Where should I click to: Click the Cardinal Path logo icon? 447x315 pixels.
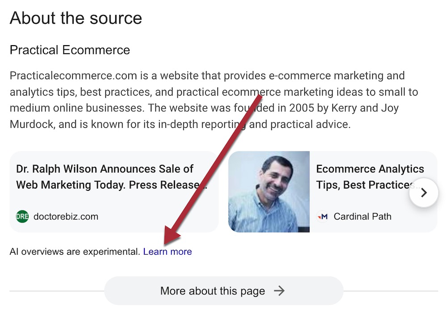(322, 217)
